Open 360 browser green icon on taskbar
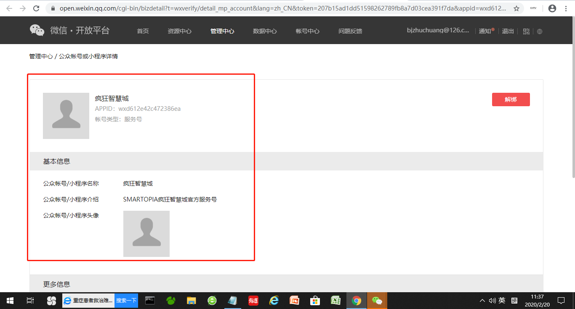This screenshot has height=309, width=575. pos(212,301)
